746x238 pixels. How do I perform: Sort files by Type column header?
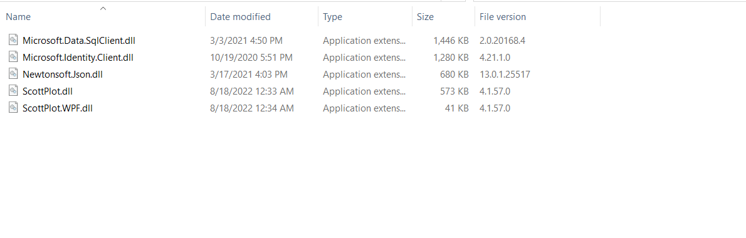(x=365, y=17)
